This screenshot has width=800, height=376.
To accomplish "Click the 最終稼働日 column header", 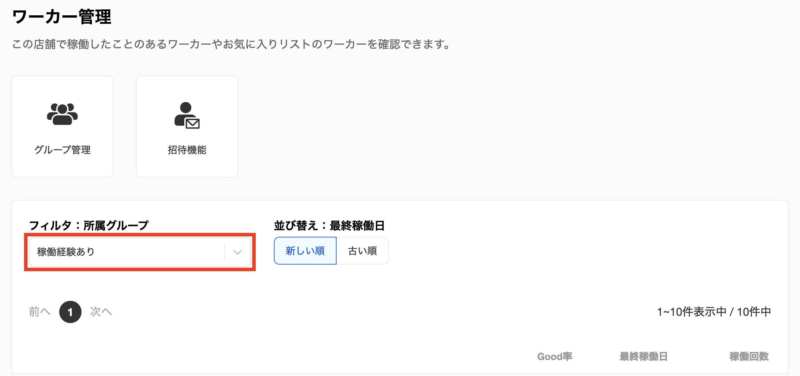I will pyautogui.click(x=644, y=357).
